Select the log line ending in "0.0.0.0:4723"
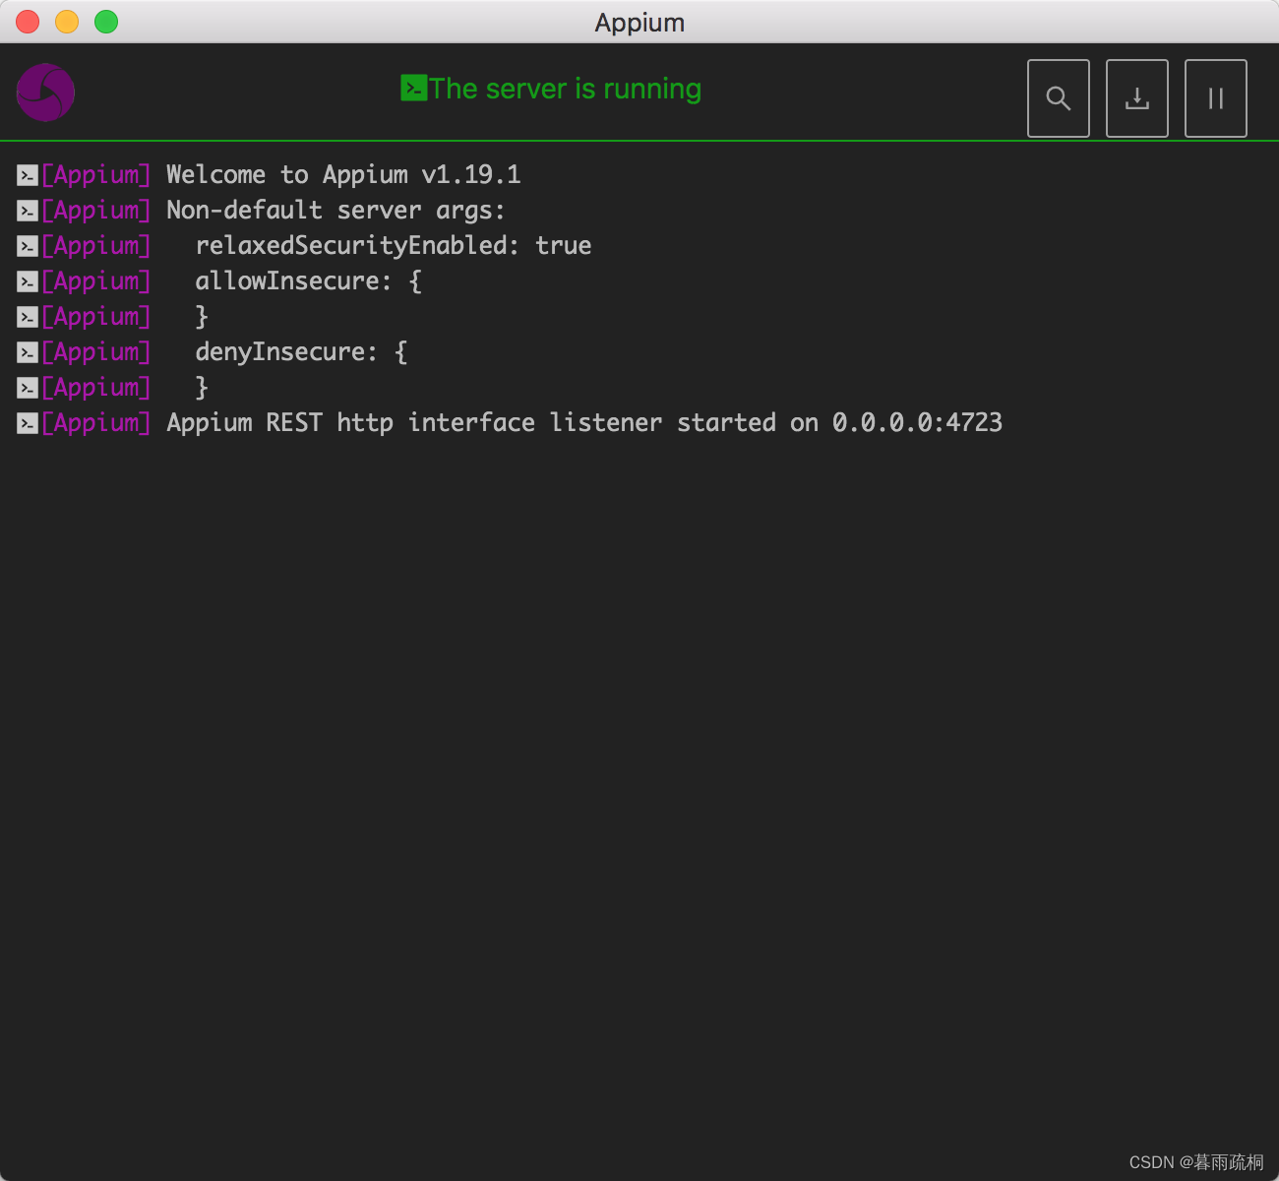This screenshot has height=1181, width=1279. (584, 423)
